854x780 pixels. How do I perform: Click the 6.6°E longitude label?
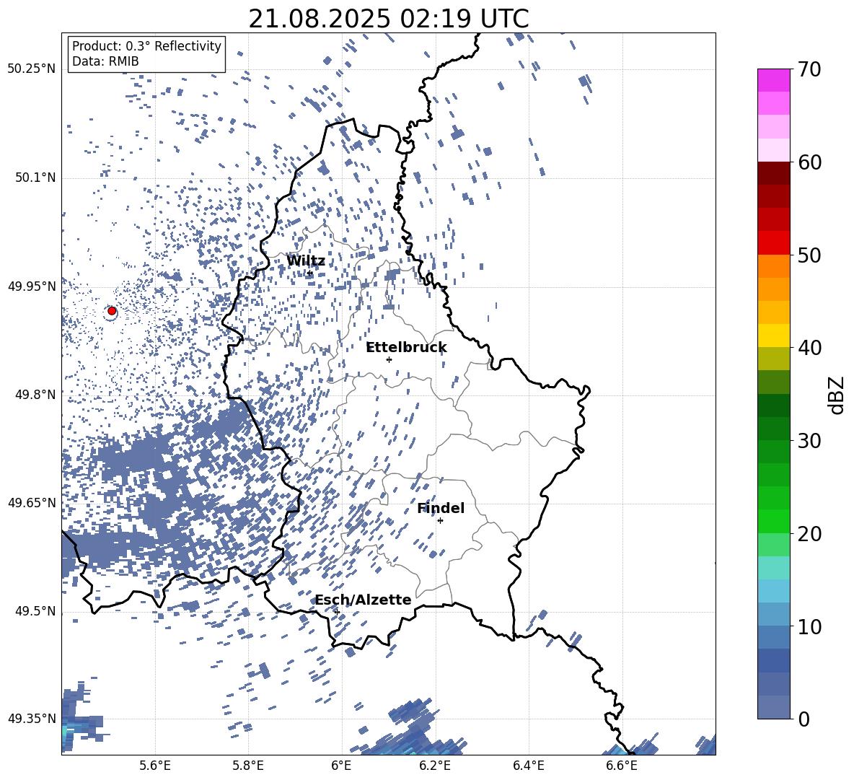[x=622, y=766]
